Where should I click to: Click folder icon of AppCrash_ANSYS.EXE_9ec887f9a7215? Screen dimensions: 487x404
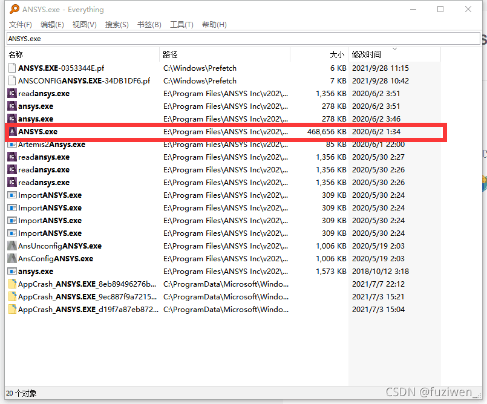pos(13,296)
